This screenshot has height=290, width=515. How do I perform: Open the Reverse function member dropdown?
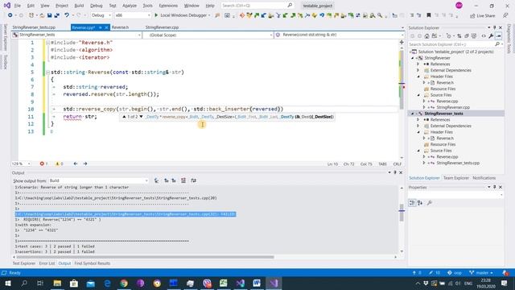pyautogui.click(x=340, y=35)
